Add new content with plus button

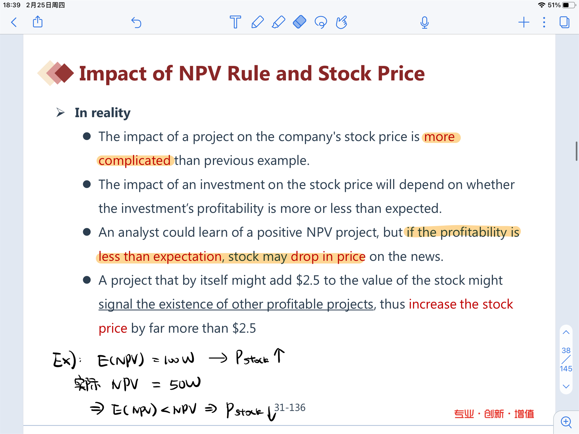point(524,22)
